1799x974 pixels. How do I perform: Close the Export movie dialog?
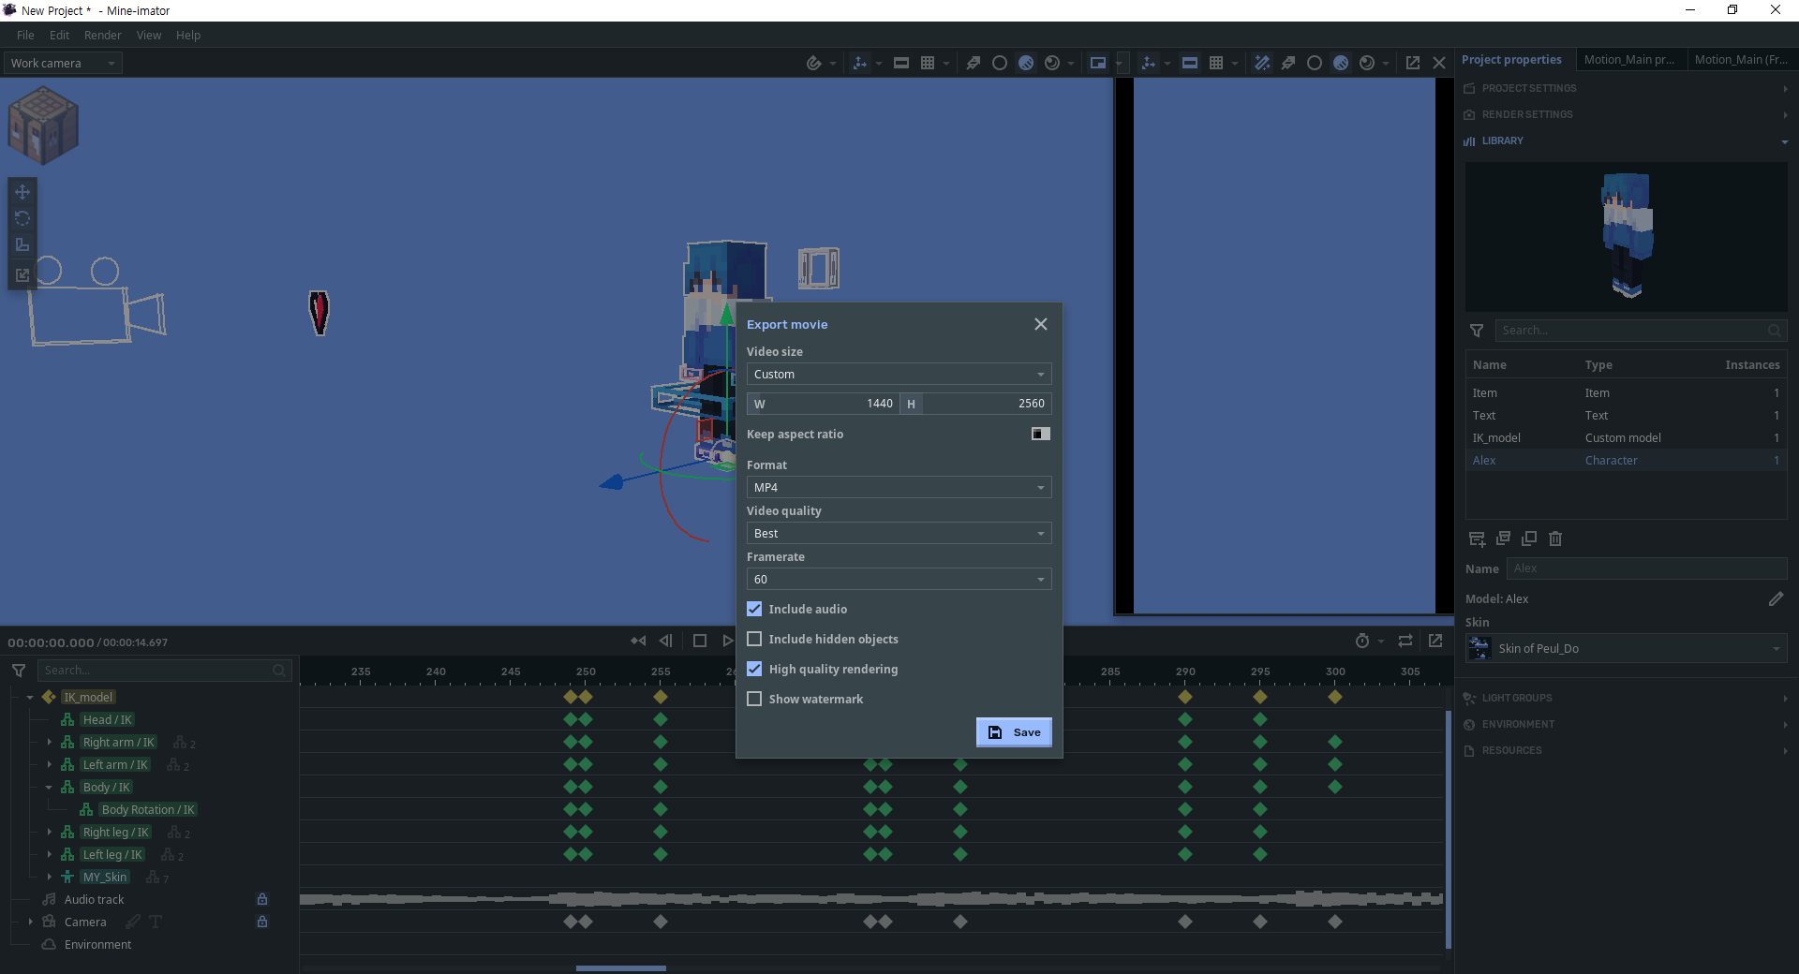point(1041,324)
